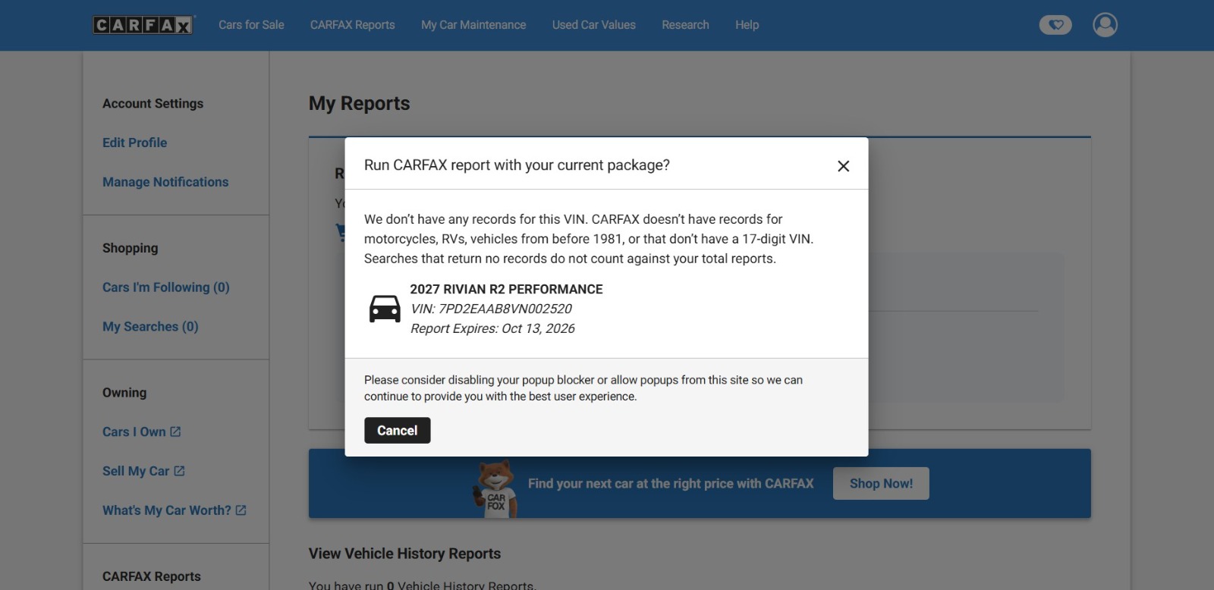Screen dimensions: 1214x590
Task: Click the Car Fox mascot image
Action: (495, 489)
